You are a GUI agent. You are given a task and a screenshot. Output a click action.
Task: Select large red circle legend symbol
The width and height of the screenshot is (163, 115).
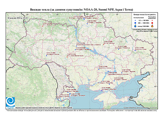[152, 23]
